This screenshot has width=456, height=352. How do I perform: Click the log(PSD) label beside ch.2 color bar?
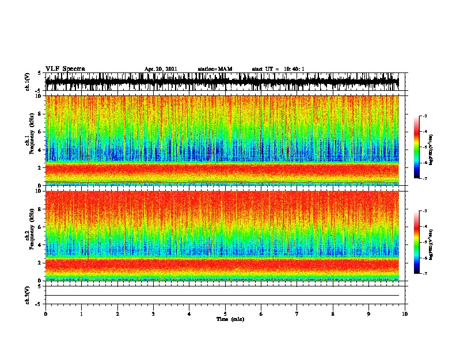pos(431,244)
